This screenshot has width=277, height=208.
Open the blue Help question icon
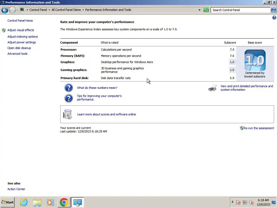pos(274,18)
